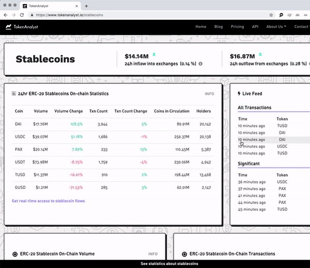Image resolution: width=310 pixels, height=268 pixels.
Task: Click the On-Chain Volume circle icon
Action: click(x=15, y=254)
